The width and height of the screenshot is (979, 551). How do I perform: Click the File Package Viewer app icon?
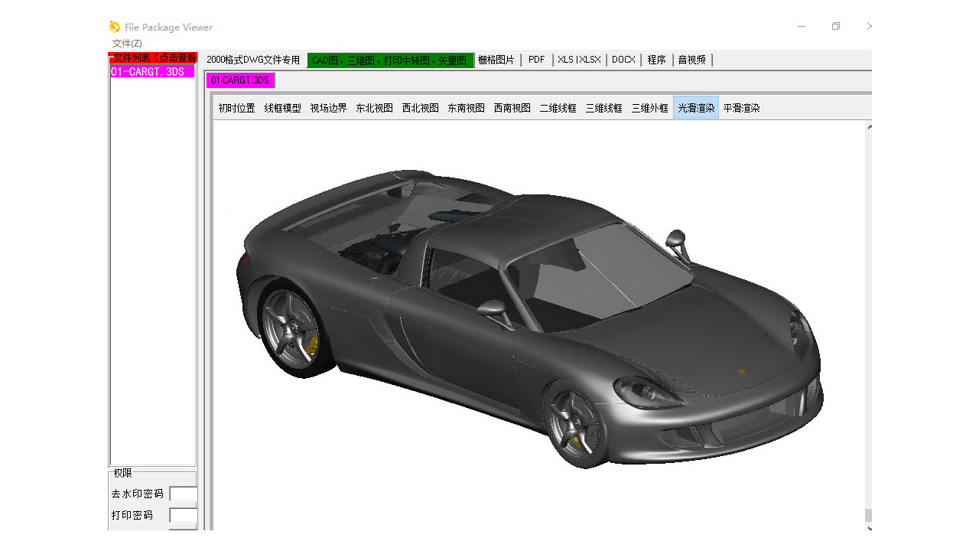(x=115, y=27)
